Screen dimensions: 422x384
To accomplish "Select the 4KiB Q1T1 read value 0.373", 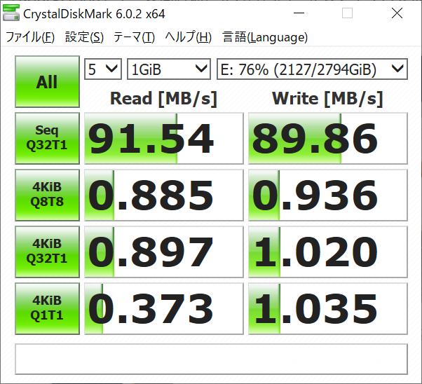I will (164, 308).
